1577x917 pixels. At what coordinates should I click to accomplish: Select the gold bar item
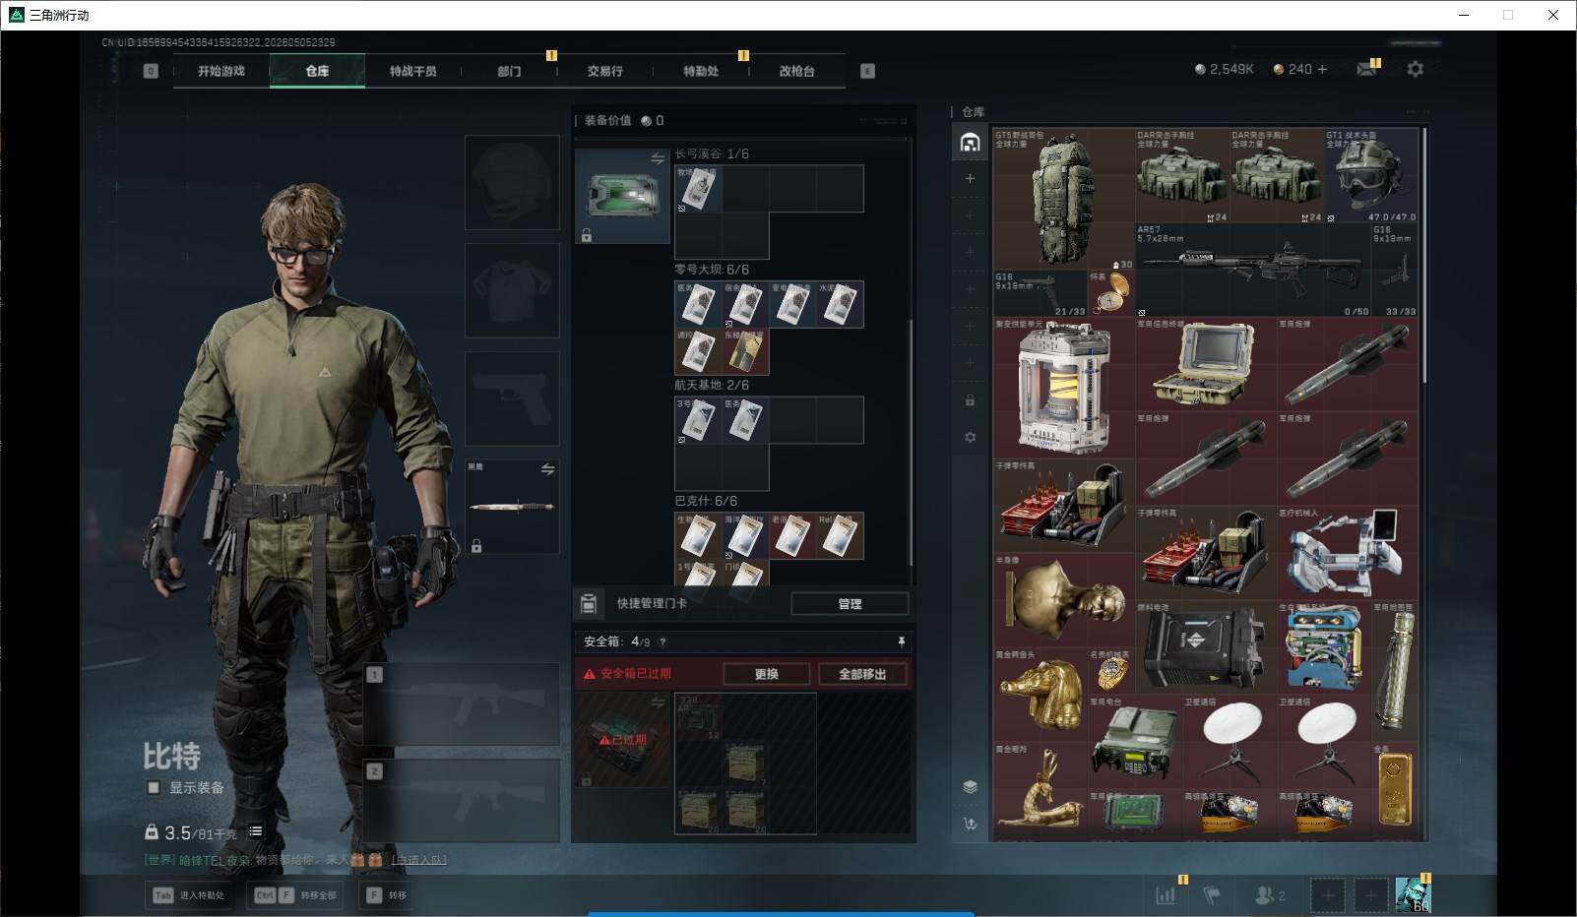point(1394,789)
